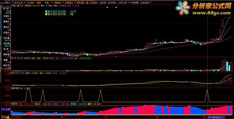Click the 集合竞价成交笔 0笔 text
The width and height of the screenshot is (234, 119).
click(61, 14)
